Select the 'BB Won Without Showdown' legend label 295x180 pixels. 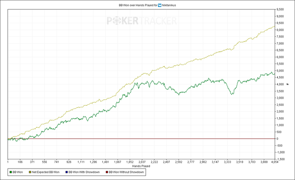click(126, 172)
